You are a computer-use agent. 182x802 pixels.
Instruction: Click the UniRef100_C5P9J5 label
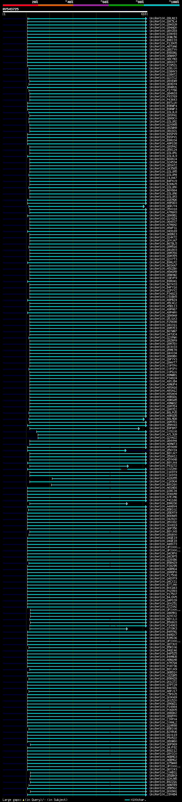(x=163, y=694)
